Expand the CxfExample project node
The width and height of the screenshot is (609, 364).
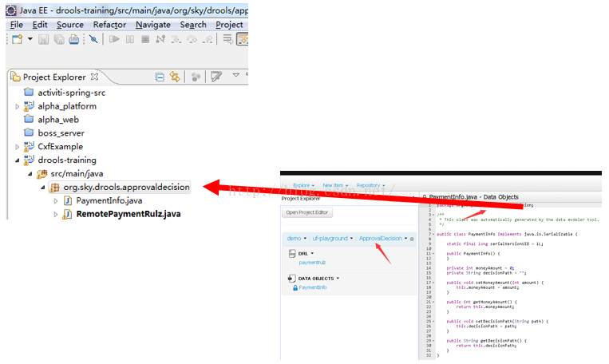pyautogui.click(x=17, y=147)
